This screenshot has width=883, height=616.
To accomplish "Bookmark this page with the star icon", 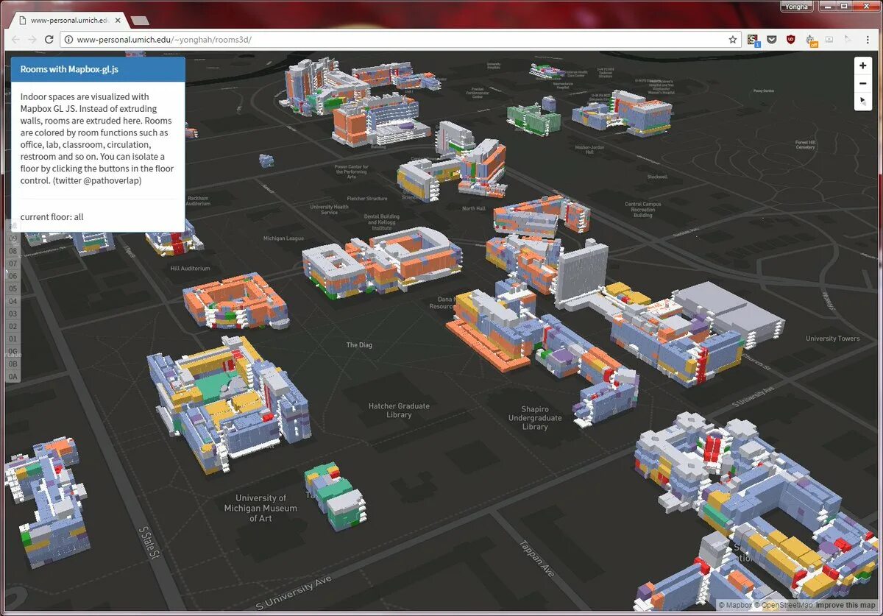I will (x=733, y=40).
